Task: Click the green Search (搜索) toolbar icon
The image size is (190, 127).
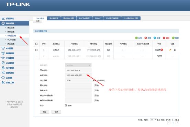Action: 173,38
